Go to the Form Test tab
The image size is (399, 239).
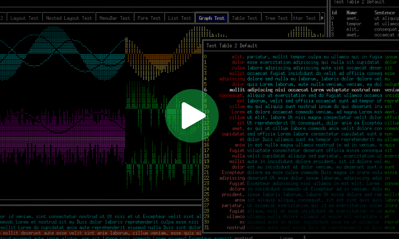click(x=149, y=18)
